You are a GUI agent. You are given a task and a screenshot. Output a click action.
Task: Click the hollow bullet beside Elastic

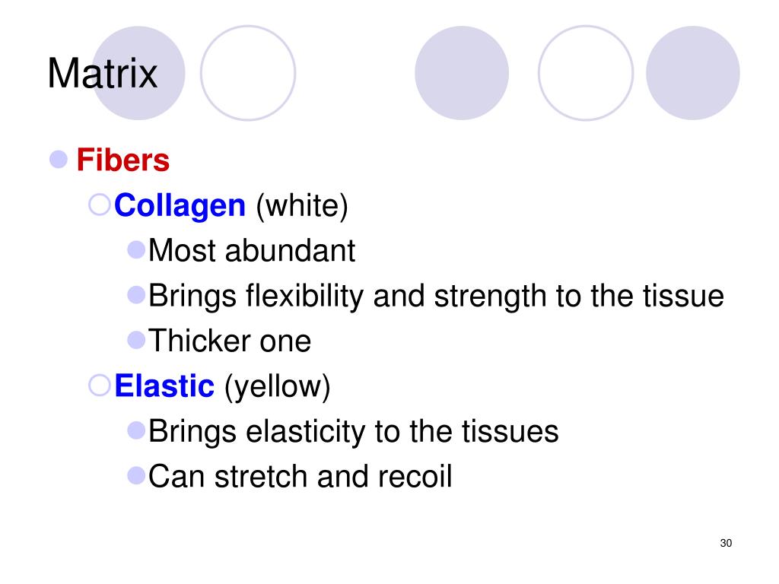[100, 385]
